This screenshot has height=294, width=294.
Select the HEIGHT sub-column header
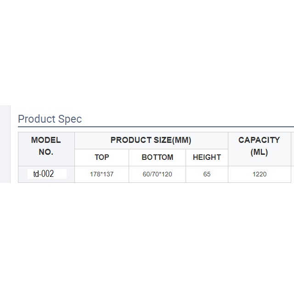(x=207, y=157)
